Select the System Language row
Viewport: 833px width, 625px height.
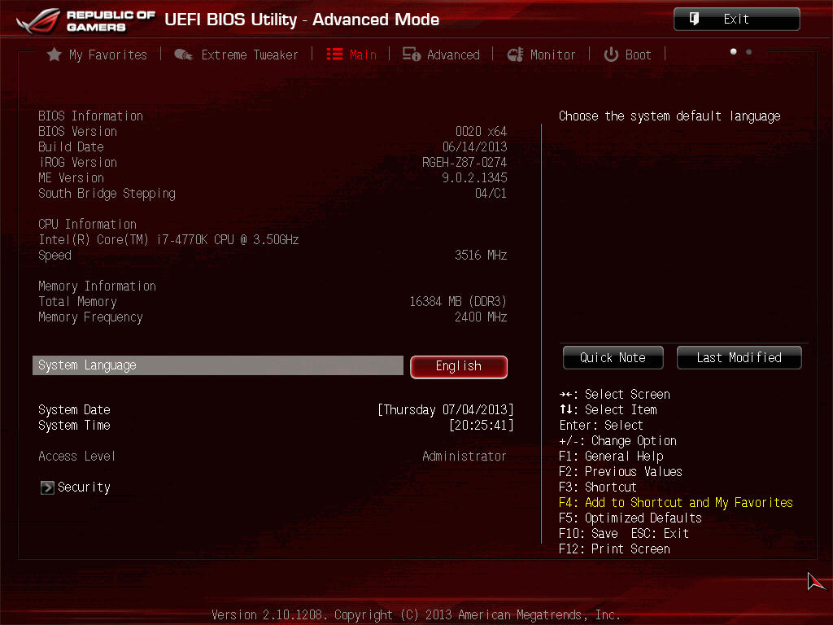click(218, 365)
